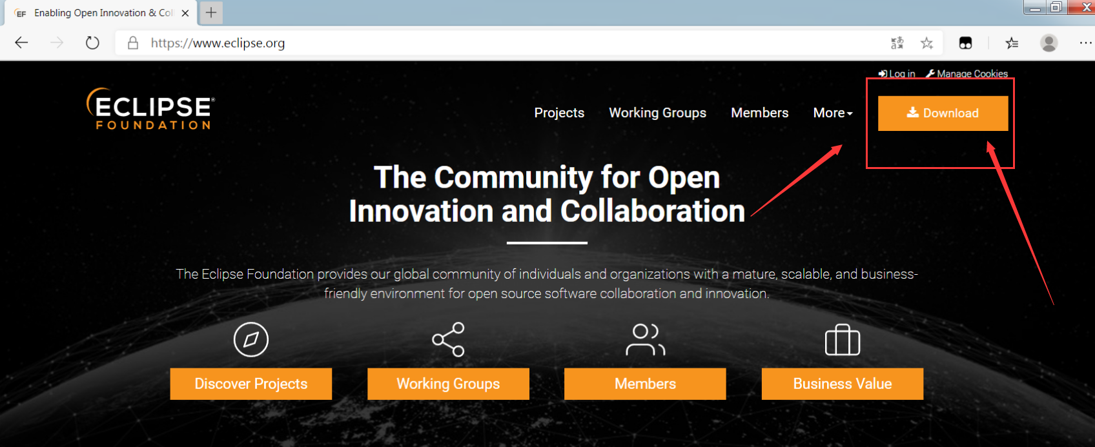Click the browser back arrow
Image resolution: width=1095 pixels, height=447 pixels.
(21, 43)
